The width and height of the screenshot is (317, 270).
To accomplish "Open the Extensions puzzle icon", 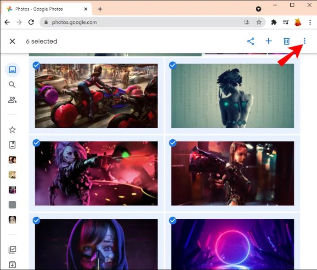I will pyautogui.click(x=274, y=22).
